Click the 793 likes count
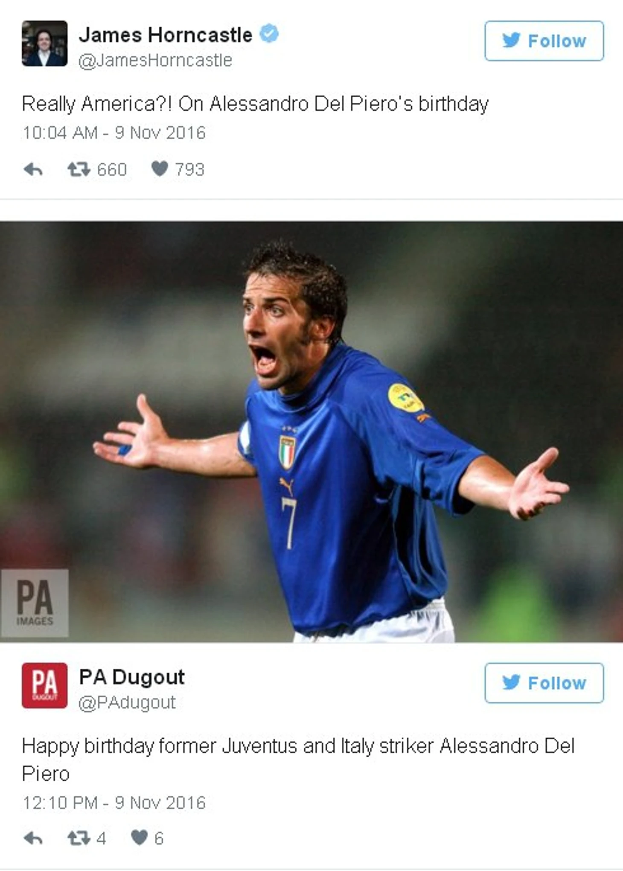 (190, 170)
